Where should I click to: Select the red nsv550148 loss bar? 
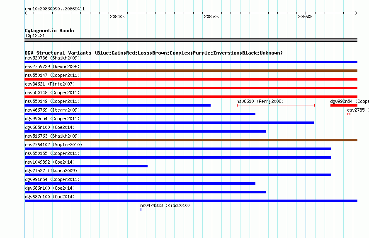coord(191,97)
